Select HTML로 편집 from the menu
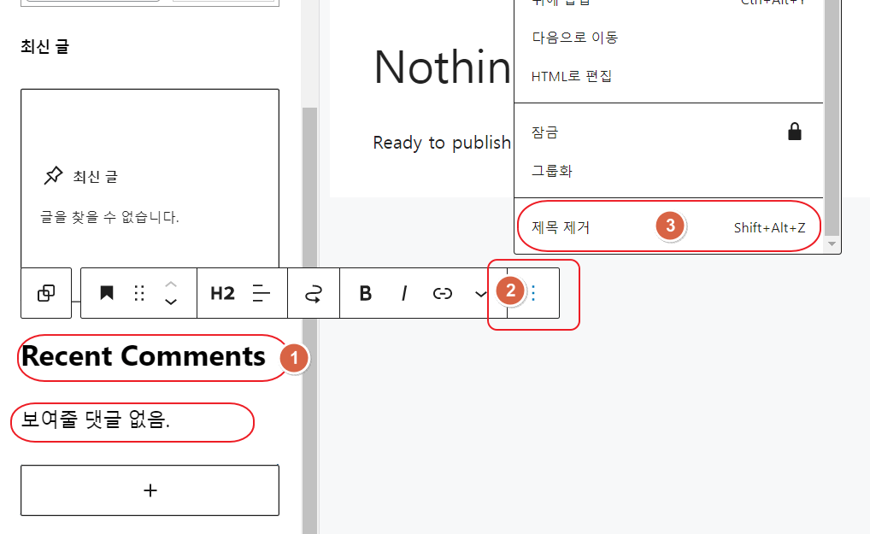This screenshot has width=870, height=534. coord(571,75)
